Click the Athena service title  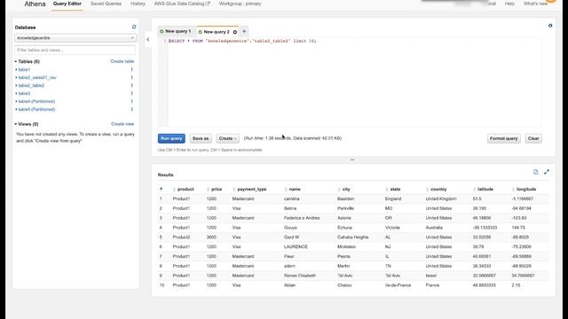tap(35, 4)
